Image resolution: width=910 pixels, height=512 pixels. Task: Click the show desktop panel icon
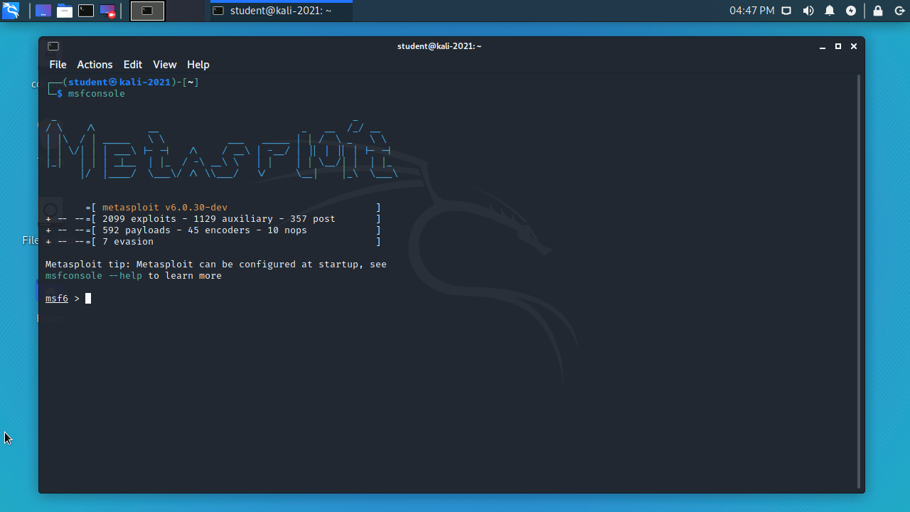pyautogui.click(x=43, y=11)
